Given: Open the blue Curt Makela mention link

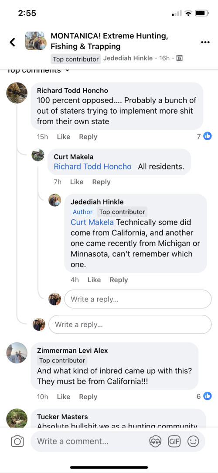Looking at the screenshot, I should point(92,222).
